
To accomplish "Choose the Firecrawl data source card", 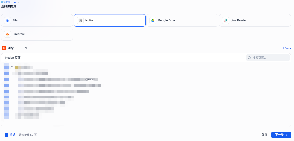I will [x=37, y=34].
